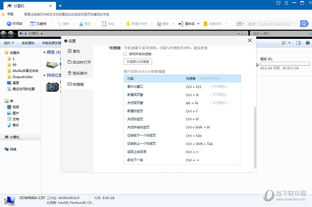Expand the 重命名 dropdown arrow

pyautogui.click(x=198, y=24)
